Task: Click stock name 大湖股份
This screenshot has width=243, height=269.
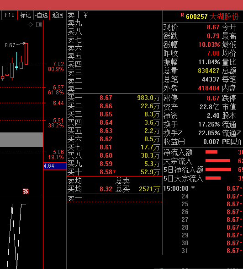Action: tap(224, 16)
